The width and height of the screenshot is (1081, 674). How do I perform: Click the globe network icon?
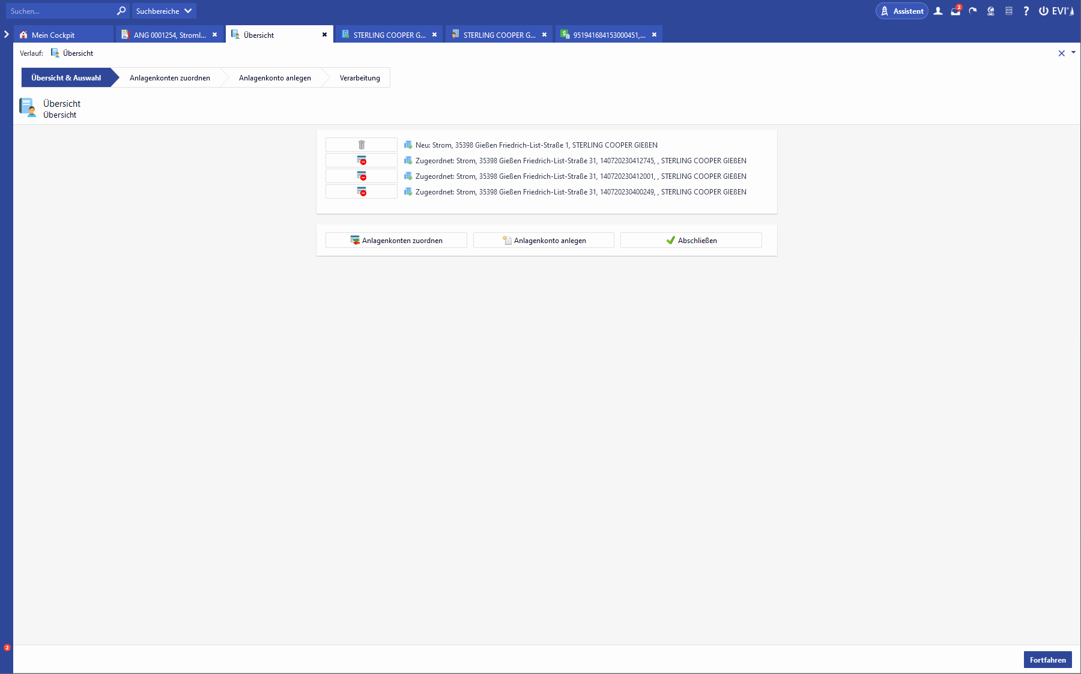point(991,11)
